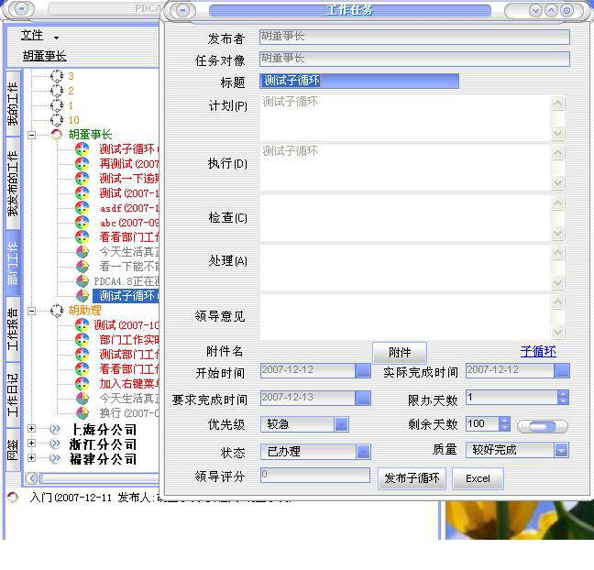This screenshot has width=594, height=570.
Task: Click the 发布者 field
Action: tap(414, 37)
